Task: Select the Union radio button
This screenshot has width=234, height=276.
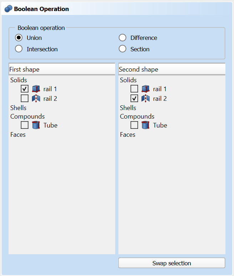Action: tap(19, 38)
